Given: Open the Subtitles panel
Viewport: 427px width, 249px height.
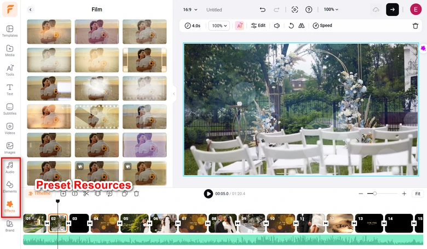Looking at the screenshot, I should coord(10,109).
